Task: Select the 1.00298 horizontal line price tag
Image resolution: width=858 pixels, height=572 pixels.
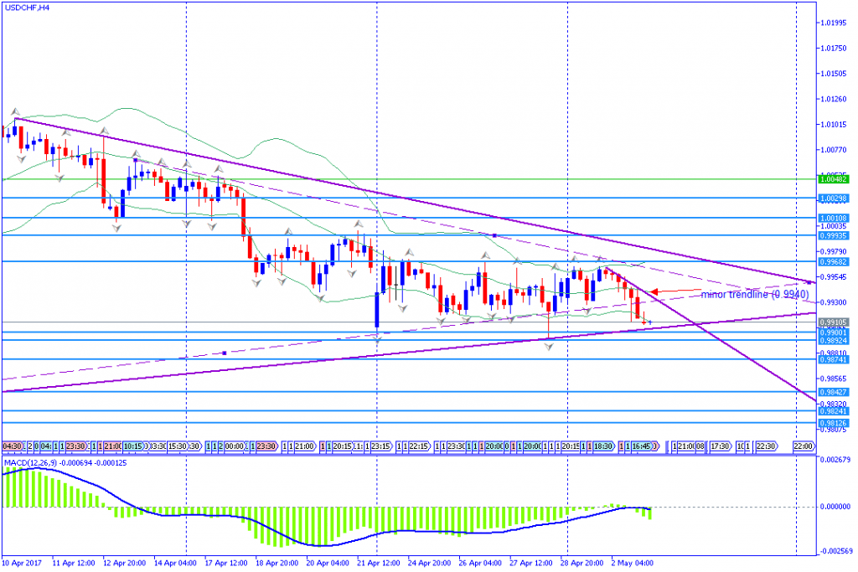Action: [x=834, y=198]
